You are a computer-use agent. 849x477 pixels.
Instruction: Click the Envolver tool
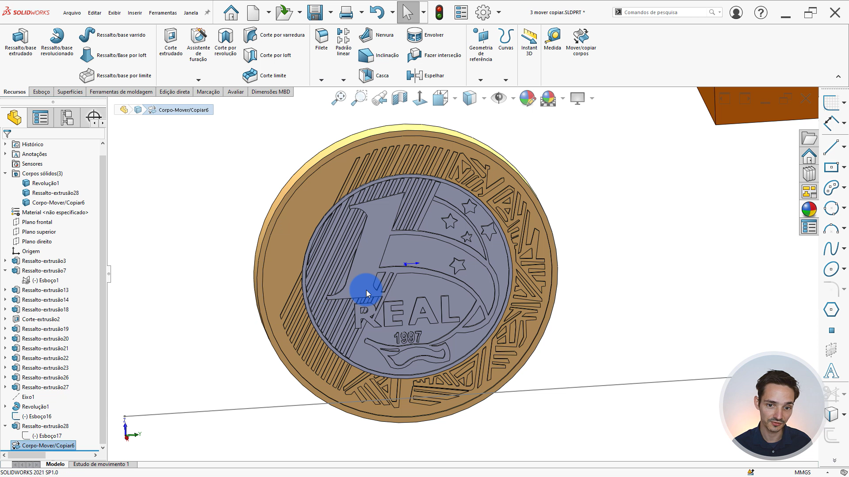tap(425, 35)
